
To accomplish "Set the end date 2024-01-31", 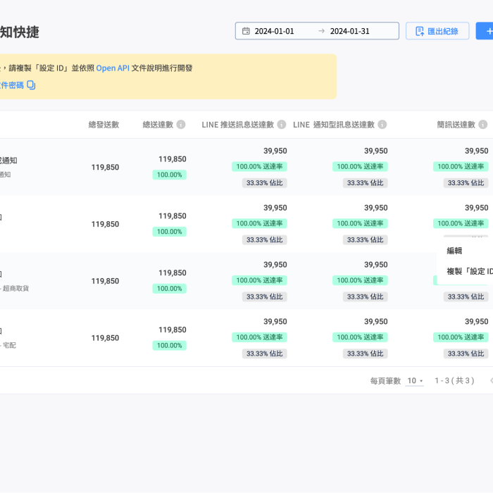I will tap(349, 31).
